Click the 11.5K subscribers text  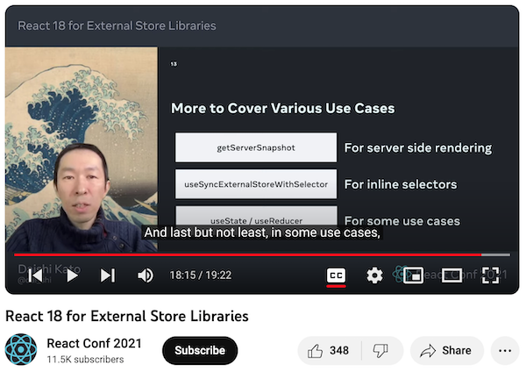tap(85, 359)
